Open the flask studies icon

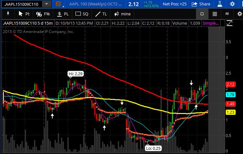point(220,4)
